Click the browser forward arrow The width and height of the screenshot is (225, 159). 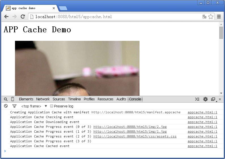point(14,17)
